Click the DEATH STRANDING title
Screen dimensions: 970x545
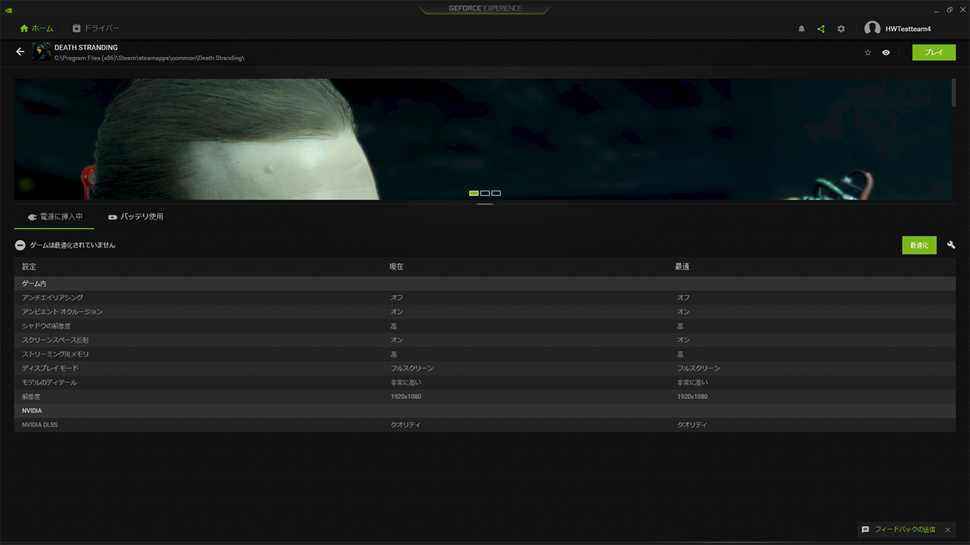point(86,48)
